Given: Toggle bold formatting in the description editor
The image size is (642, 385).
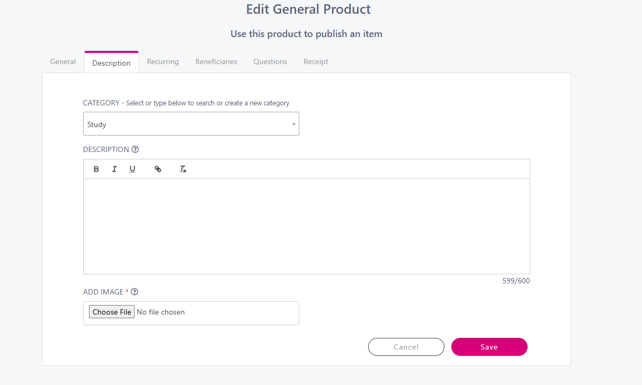Looking at the screenshot, I should coord(96,169).
